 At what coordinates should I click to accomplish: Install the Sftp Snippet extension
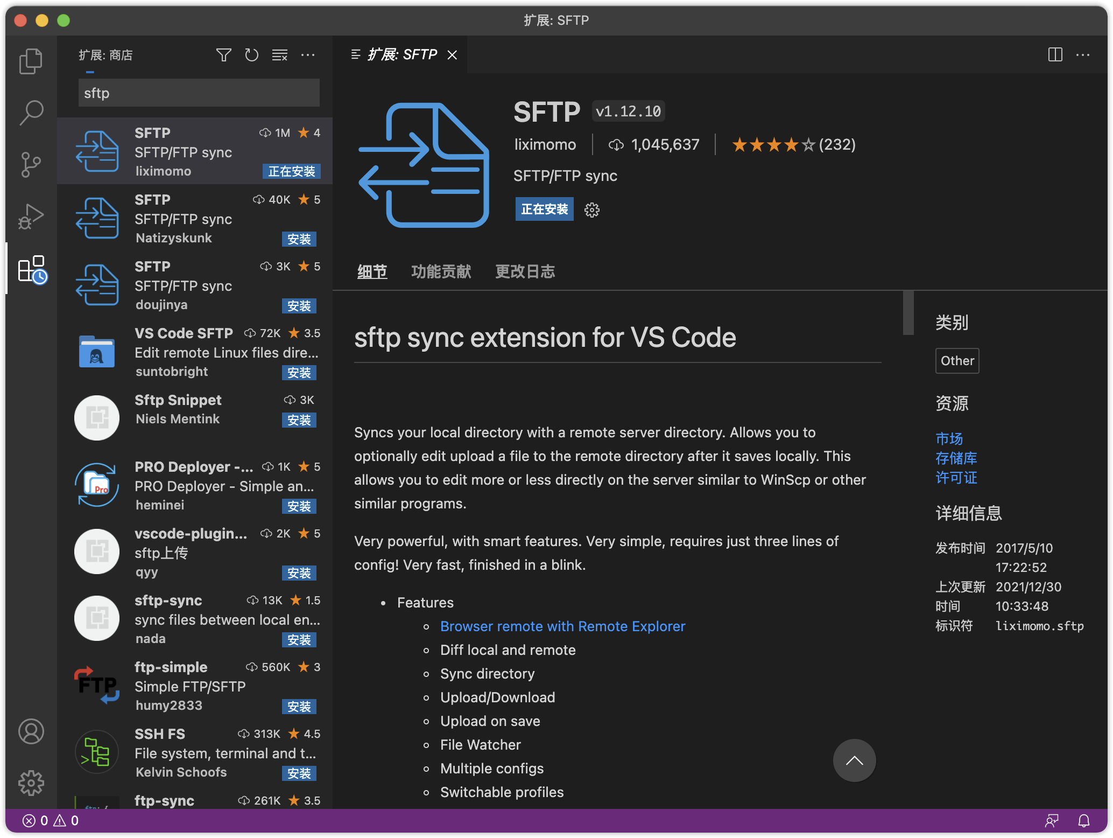pyautogui.click(x=299, y=420)
